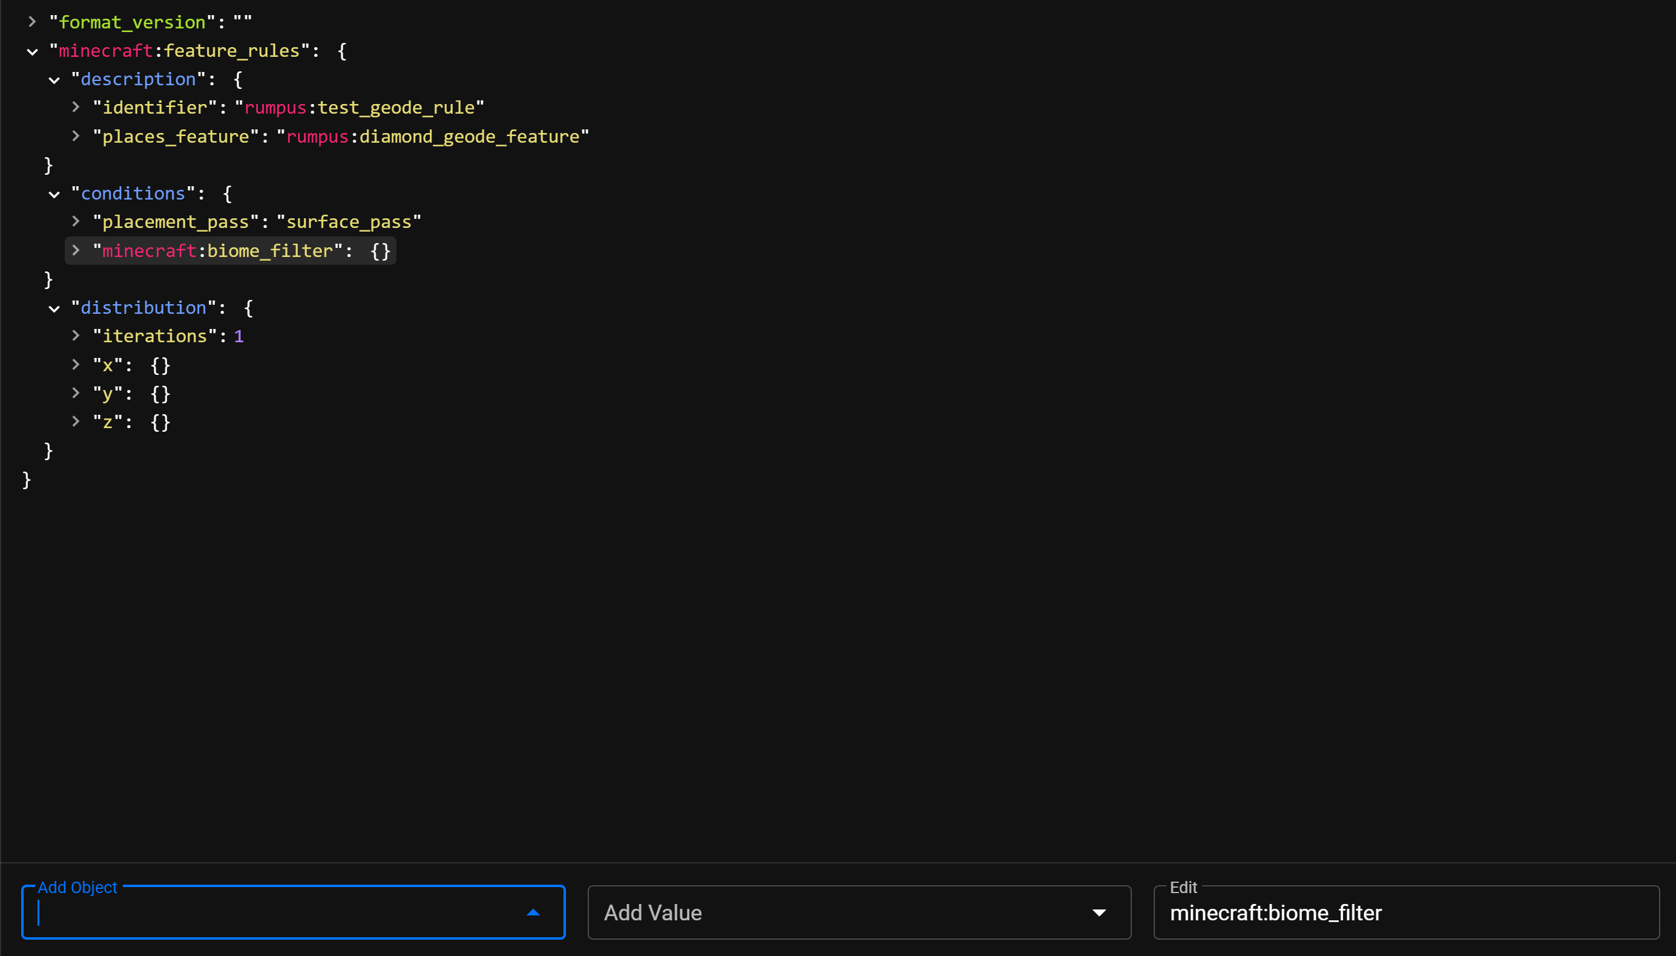The width and height of the screenshot is (1676, 956).
Task: Expand the iterations property
Action: coord(77,336)
